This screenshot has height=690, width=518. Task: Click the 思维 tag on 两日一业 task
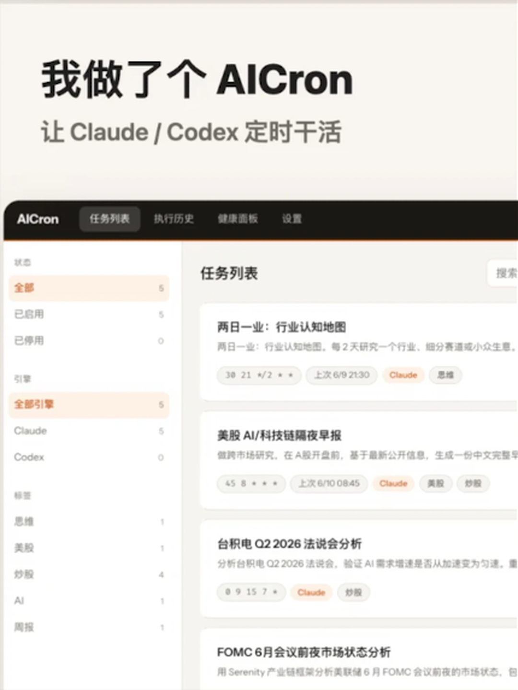click(445, 375)
